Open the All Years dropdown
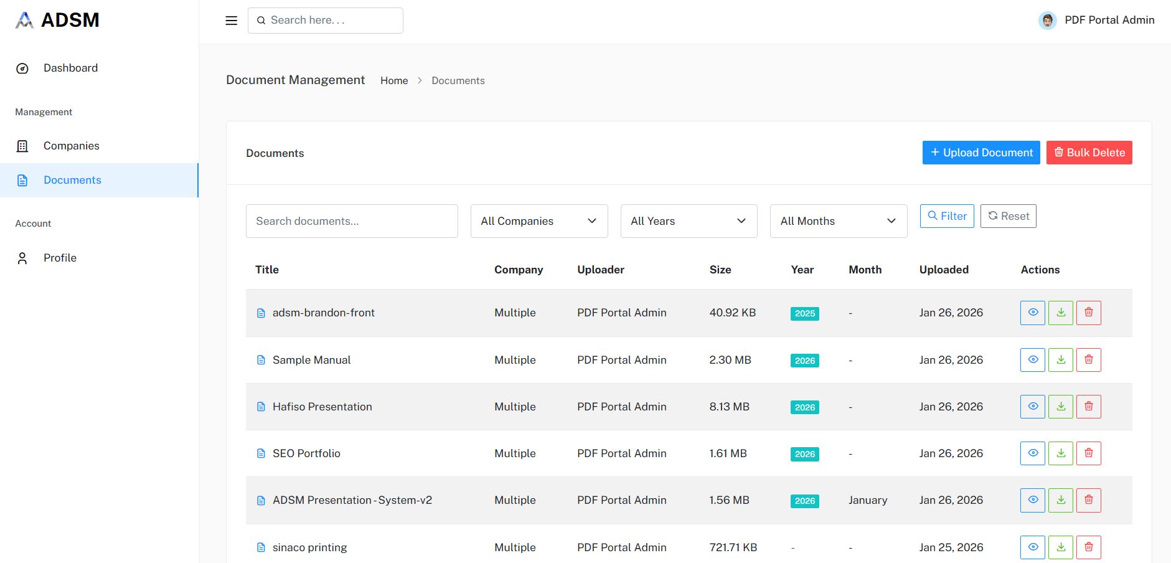Screen dimensions: 1171x563 coord(689,221)
